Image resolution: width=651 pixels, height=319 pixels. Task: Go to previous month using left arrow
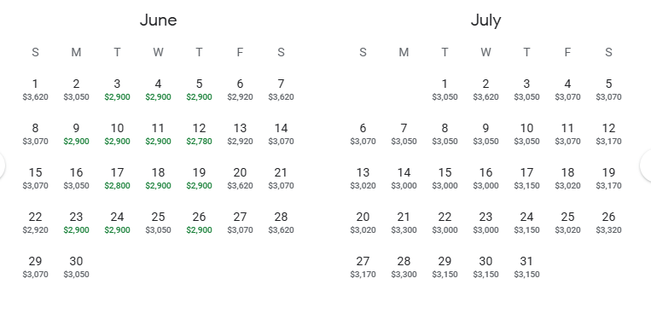point(2,165)
